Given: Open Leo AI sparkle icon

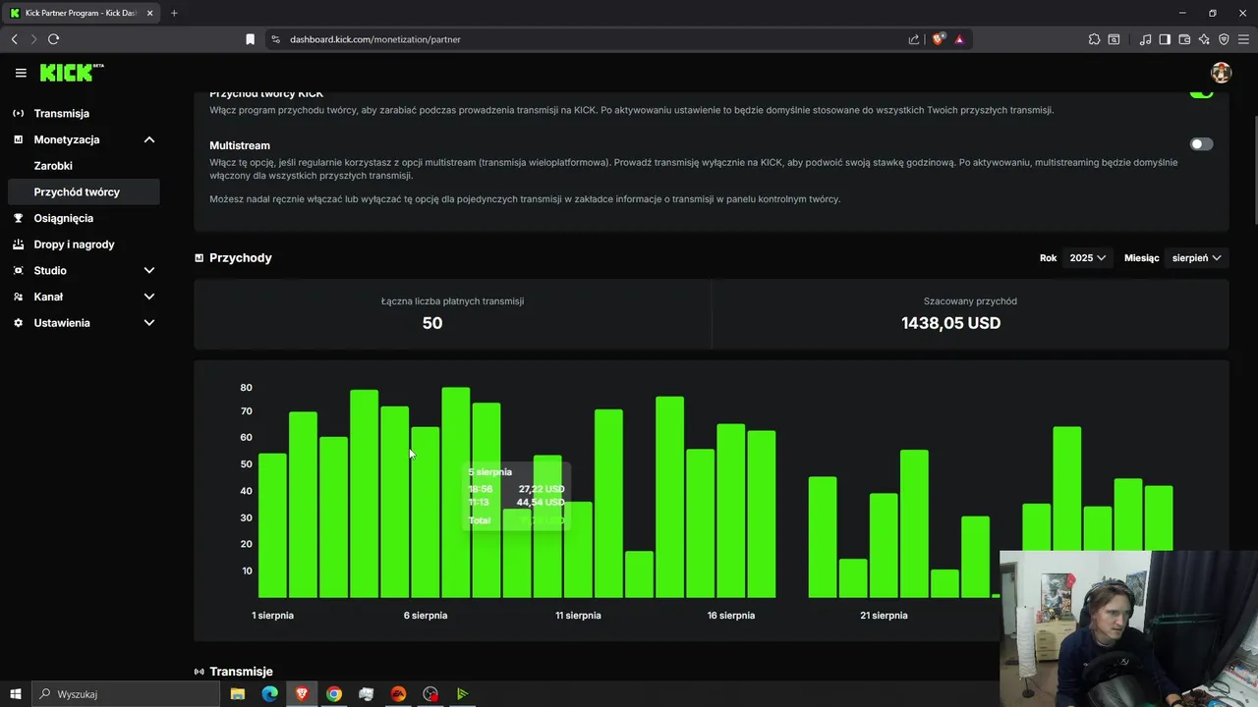Looking at the screenshot, I should coord(1204,39).
